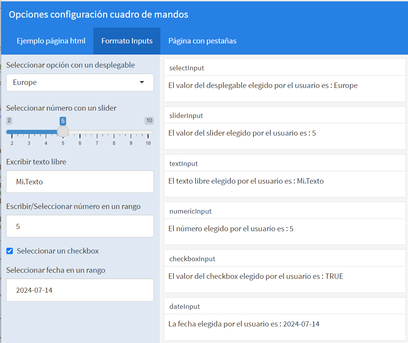The image size is (408, 343).
Task: Uncheck the Seleccionar un checkbox box
Action: 10,251
